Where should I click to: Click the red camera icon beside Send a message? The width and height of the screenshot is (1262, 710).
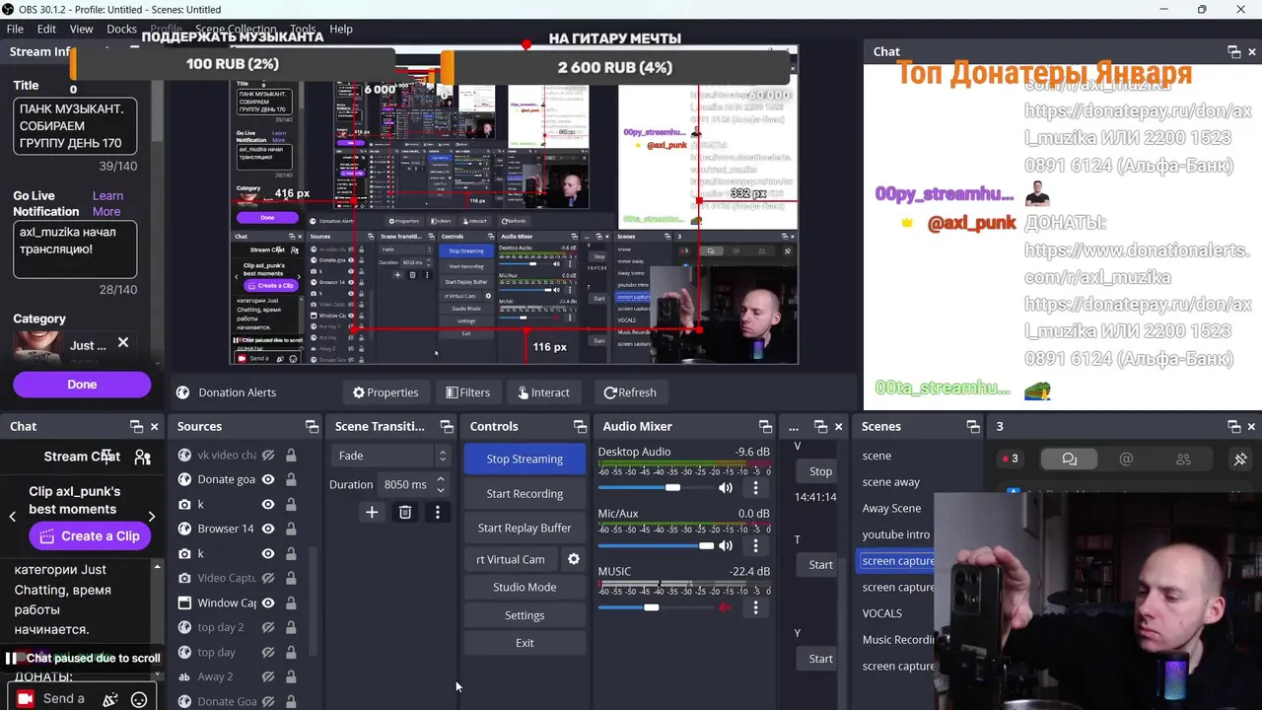pyautogui.click(x=25, y=698)
